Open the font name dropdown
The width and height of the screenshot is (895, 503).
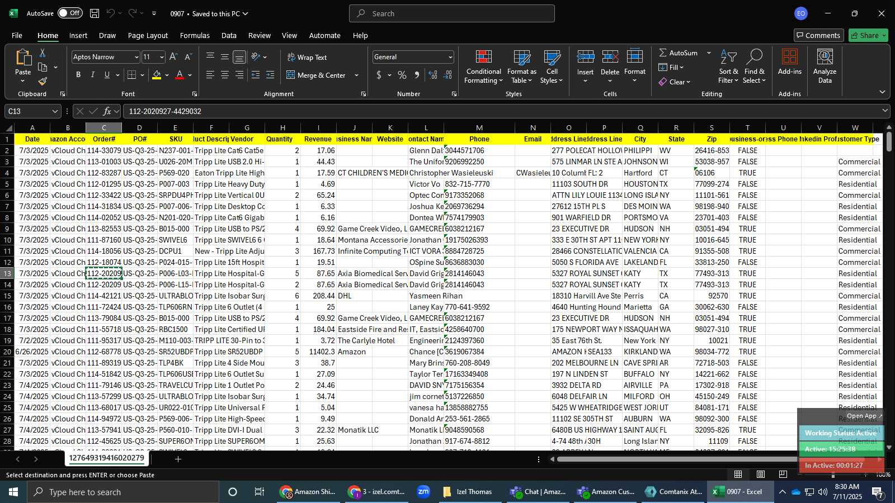tap(136, 57)
